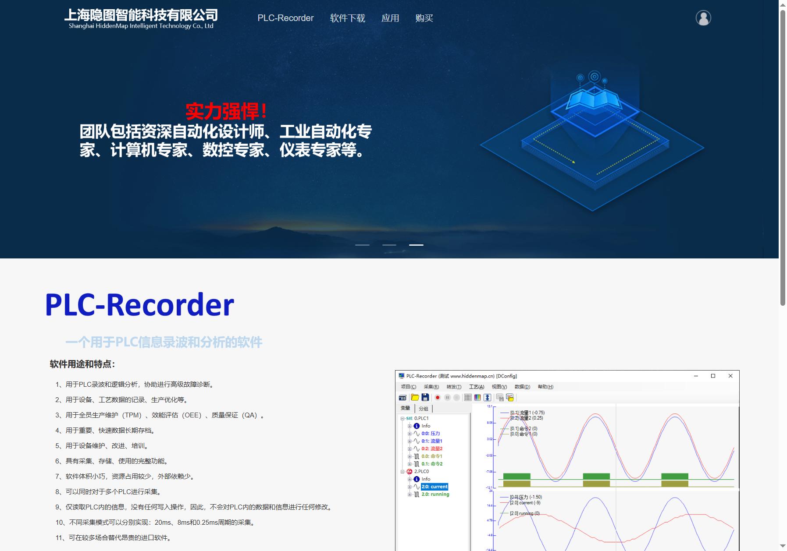Viewport: 787px width, 551px height.
Task: Expand the 0:1: 流量1 tree node
Action: click(410, 441)
